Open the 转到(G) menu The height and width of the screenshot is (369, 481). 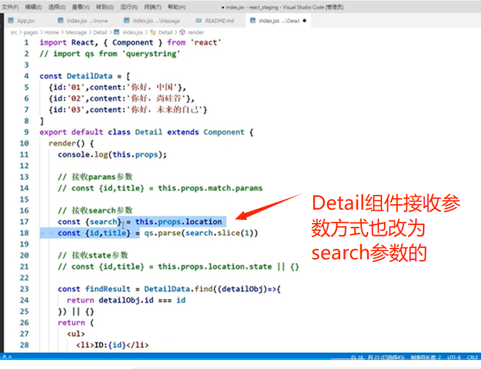pos(105,7)
